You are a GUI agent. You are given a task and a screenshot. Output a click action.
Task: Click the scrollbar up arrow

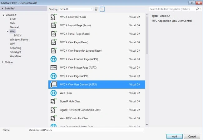point(147,15)
